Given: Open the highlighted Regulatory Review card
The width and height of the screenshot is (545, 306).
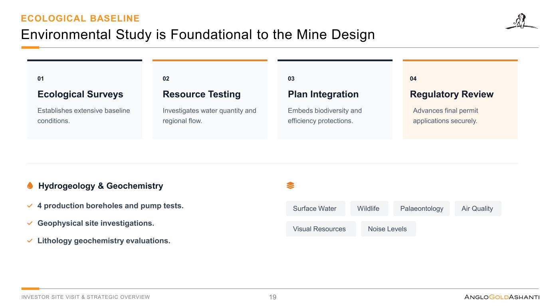Looking at the screenshot, I should tap(460, 100).
